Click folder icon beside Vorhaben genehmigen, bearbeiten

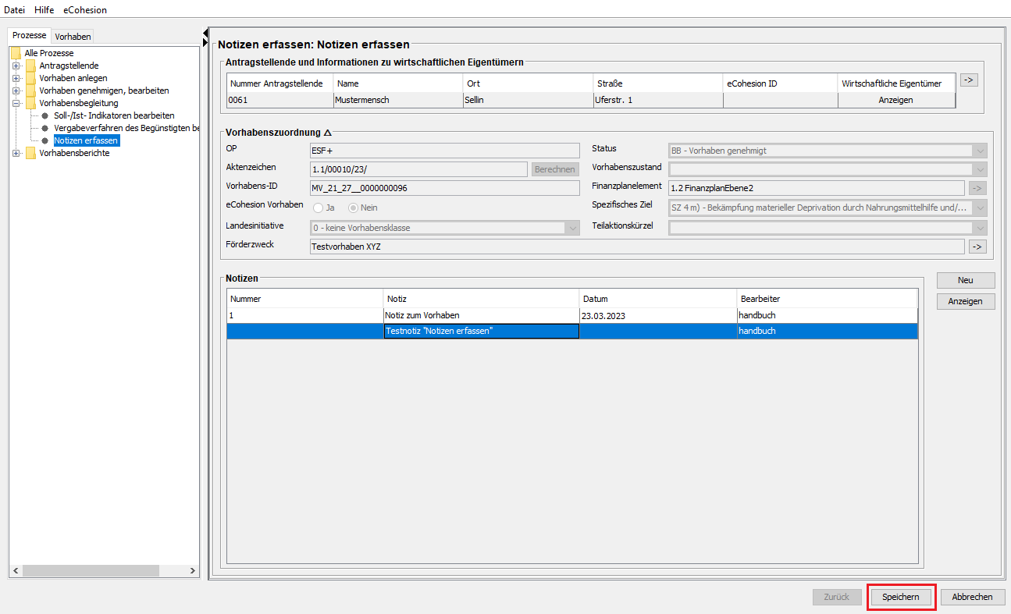(x=30, y=91)
